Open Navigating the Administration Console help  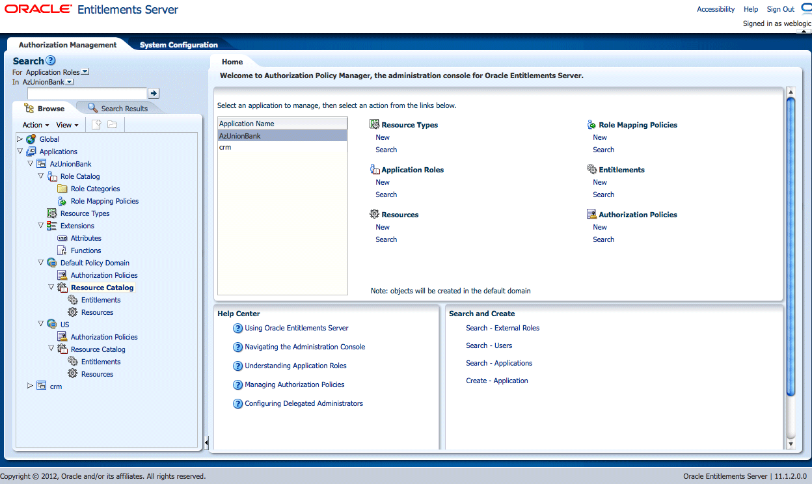click(305, 347)
